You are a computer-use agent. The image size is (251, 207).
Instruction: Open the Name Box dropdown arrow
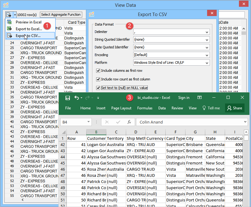88,122
